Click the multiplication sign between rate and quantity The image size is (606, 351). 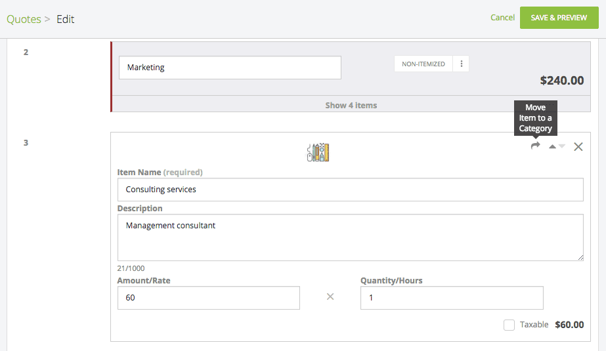pos(330,297)
